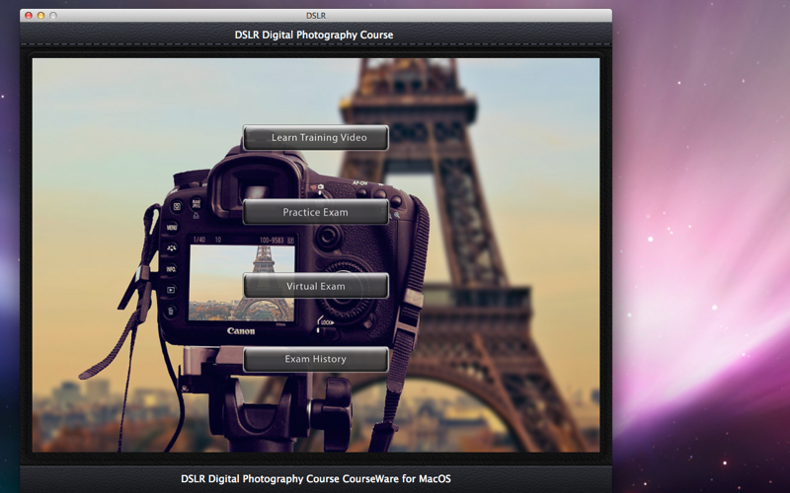Image resolution: width=790 pixels, height=493 pixels.
Task: Click the camera LCD Eiffel Tower preview
Action: pyautogui.click(x=241, y=283)
